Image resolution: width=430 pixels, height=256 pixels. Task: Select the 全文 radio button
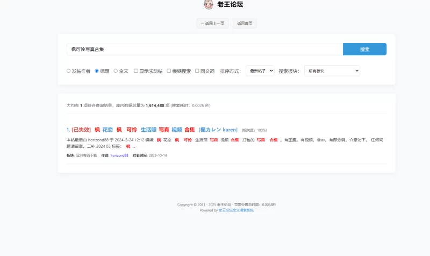(116, 71)
